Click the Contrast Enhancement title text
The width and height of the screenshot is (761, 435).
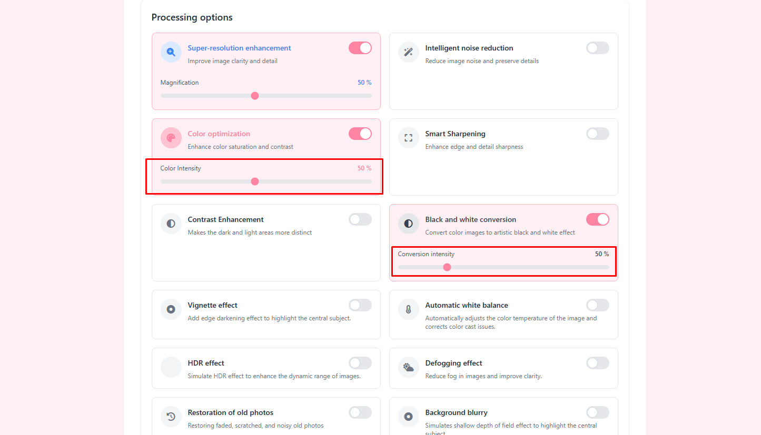[225, 219]
